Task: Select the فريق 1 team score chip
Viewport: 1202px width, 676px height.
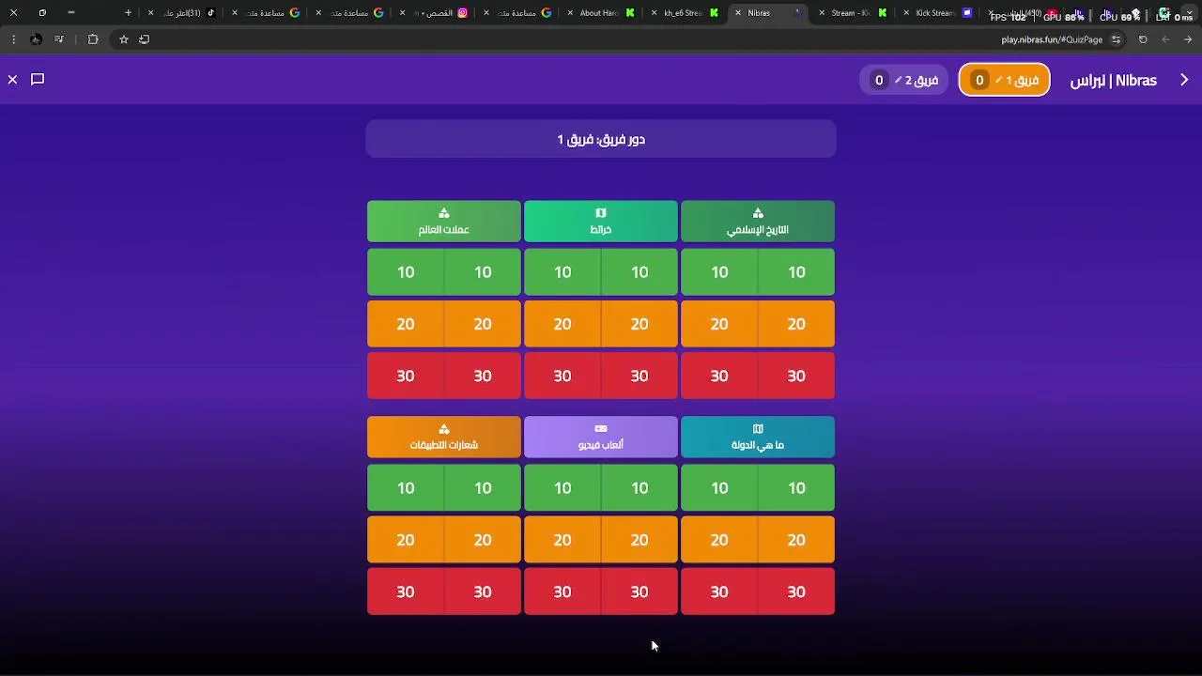Action: click(x=1004, y=80)
